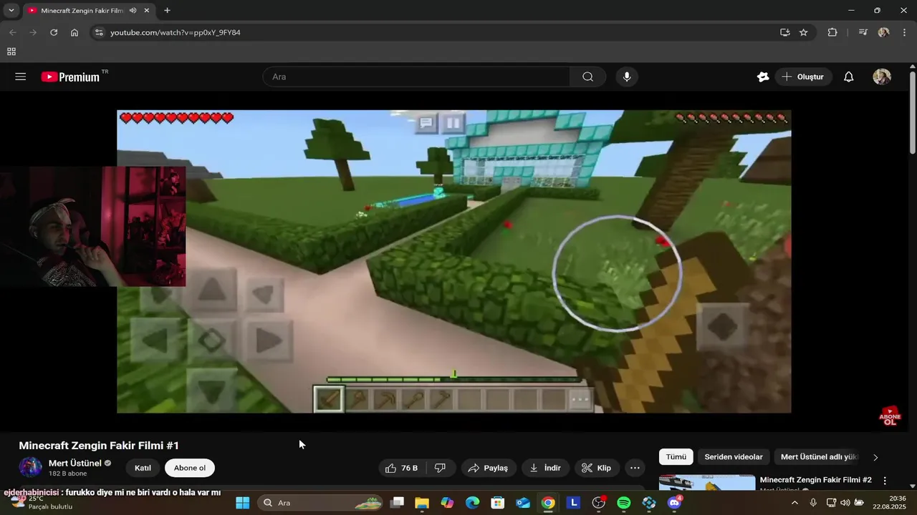Open tab search dropdown arrow
This screenshot has height=515, width=917.
pyautogui.click(x=11, y=11)
